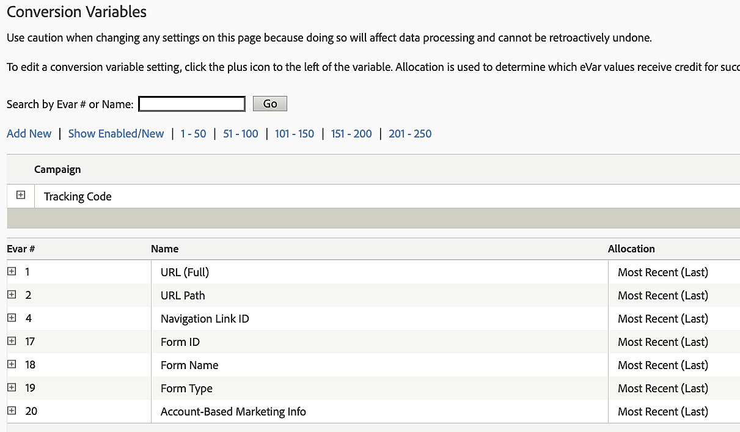Viewport: 740px width, 432px height.
Task: Expand eVar 1 URL (Full) plus icon
Action: (x=12, y=271)
